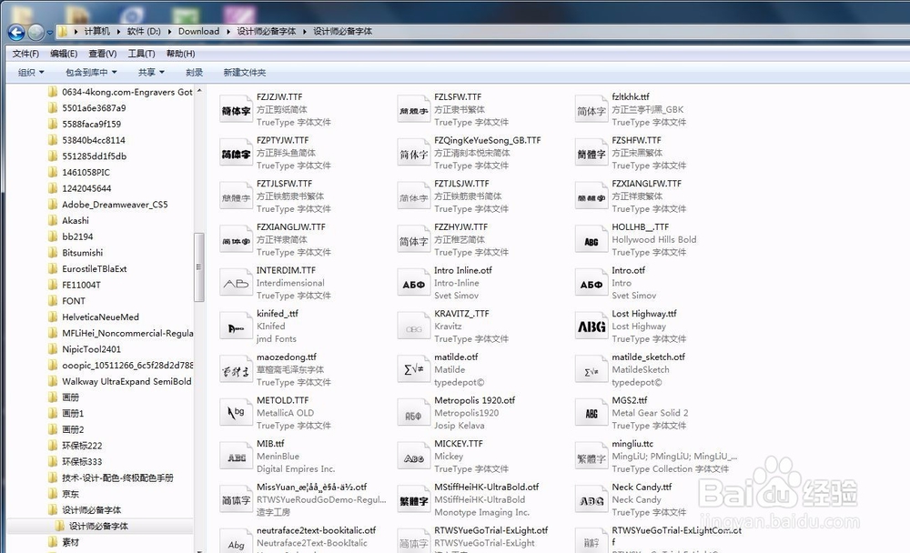Open the 编辑(E) menu
This screenshot has height=553, width=910.
pyautogui.click(x=64, y=54)
